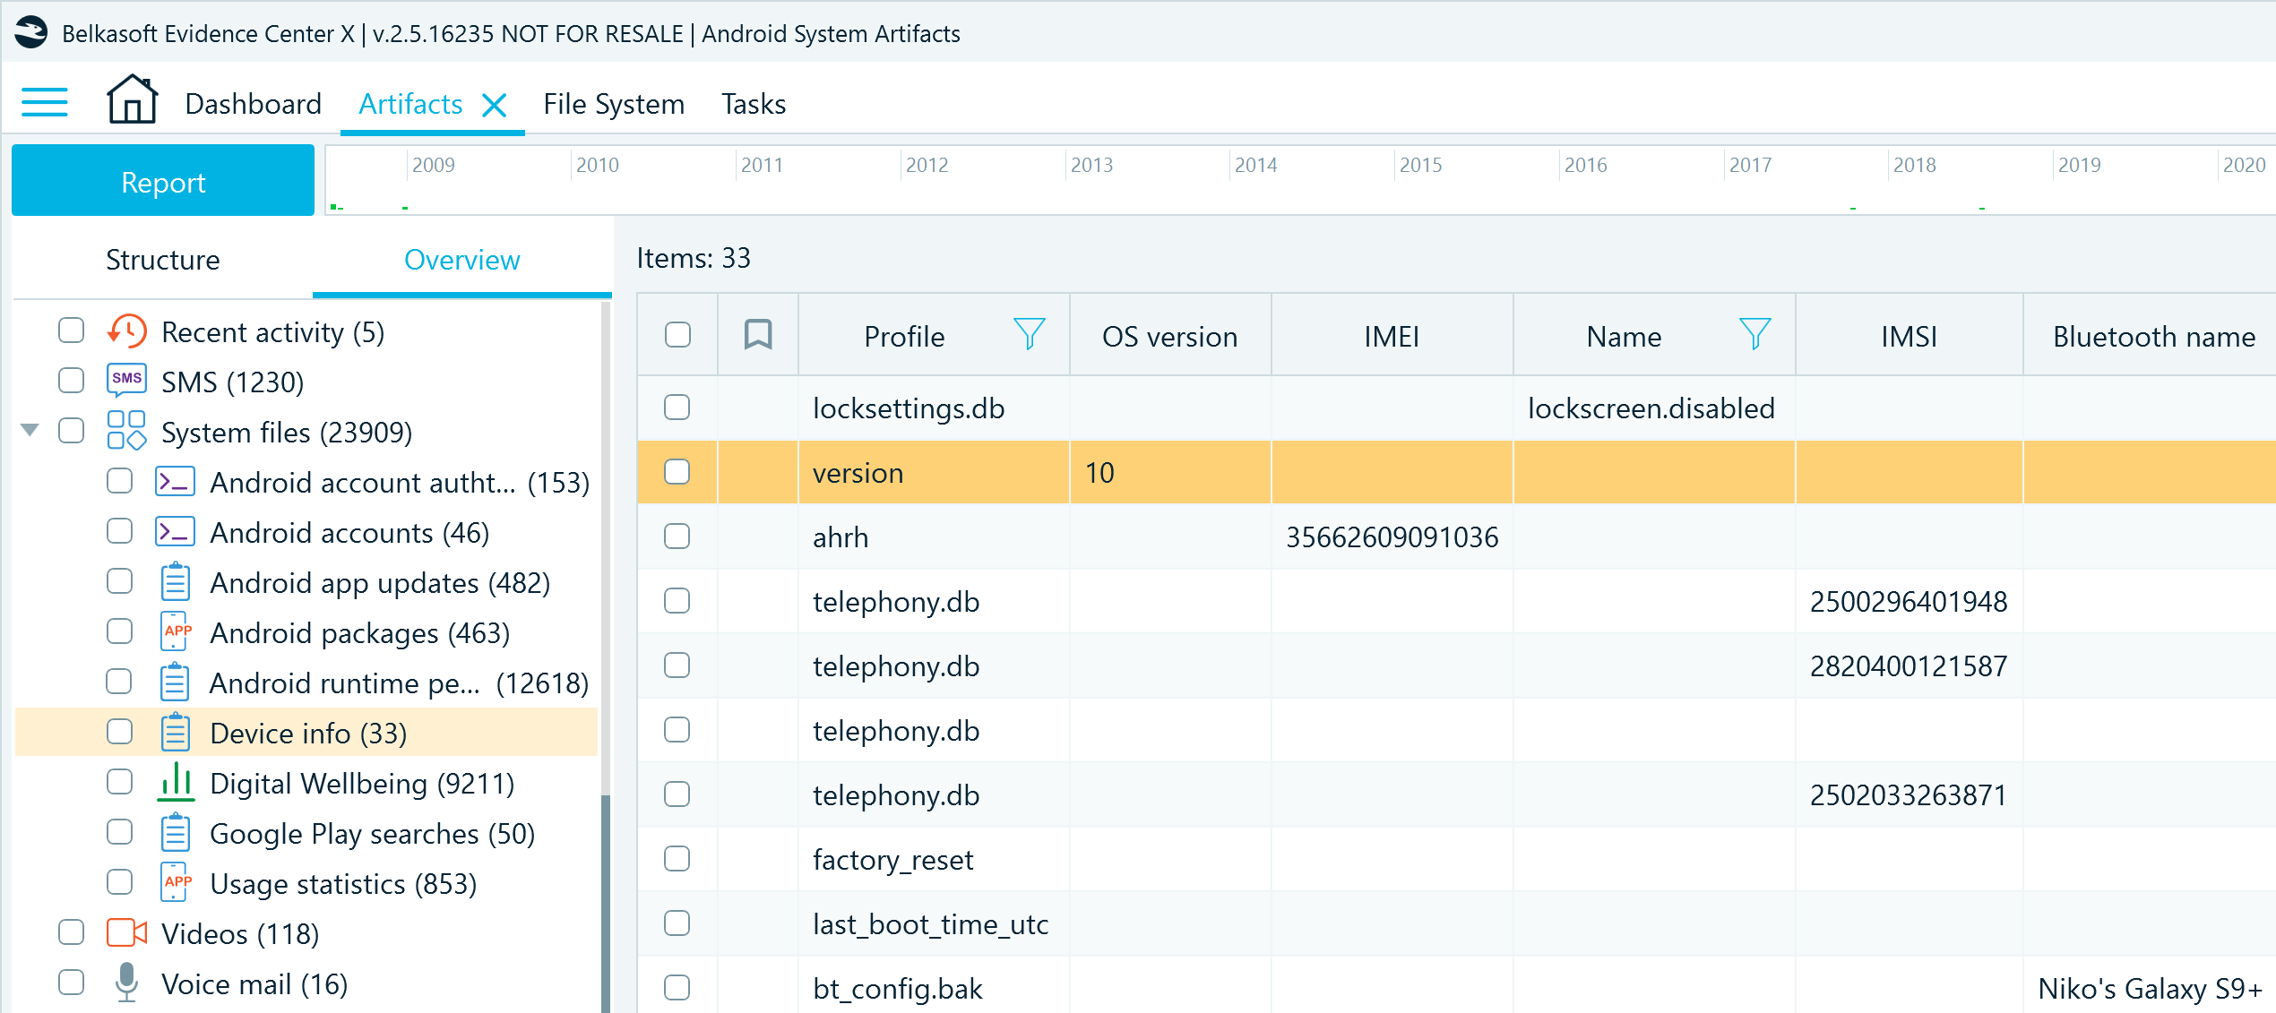The image size is (2276, 1013).
Task: Toggle checkbox for version OS row
Action: pos(677,472)
